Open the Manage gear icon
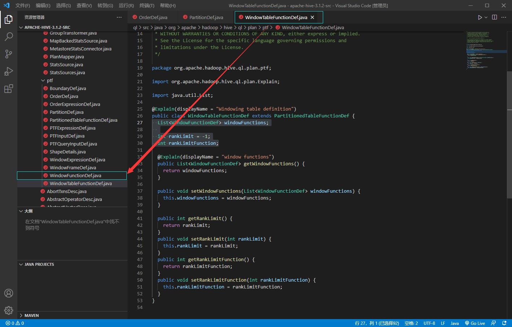512x327 pixels. pyautogui.click(x=9, y=310)
